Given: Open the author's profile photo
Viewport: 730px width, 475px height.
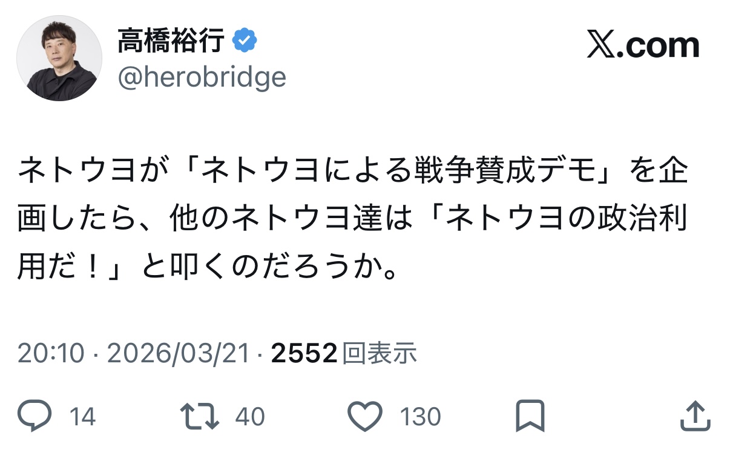Looking at the screenshot, I should pos(59,58).
